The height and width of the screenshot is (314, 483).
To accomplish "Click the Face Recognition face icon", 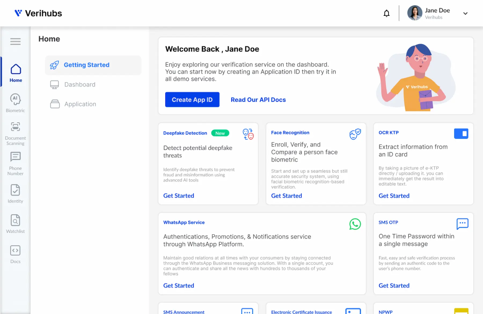I will pos(355,134).
